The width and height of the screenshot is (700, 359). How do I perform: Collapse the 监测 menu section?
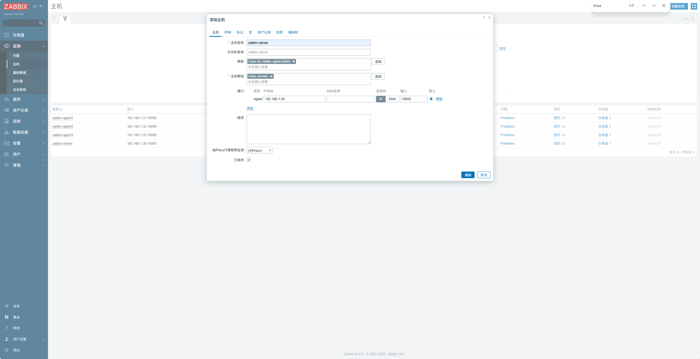click(43, 46)
